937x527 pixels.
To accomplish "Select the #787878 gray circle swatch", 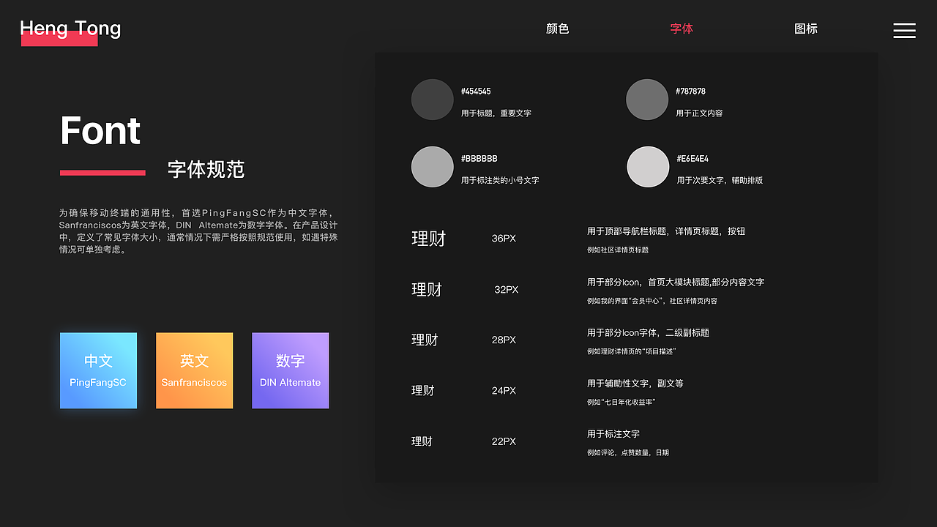I will [x=647, y=100].
